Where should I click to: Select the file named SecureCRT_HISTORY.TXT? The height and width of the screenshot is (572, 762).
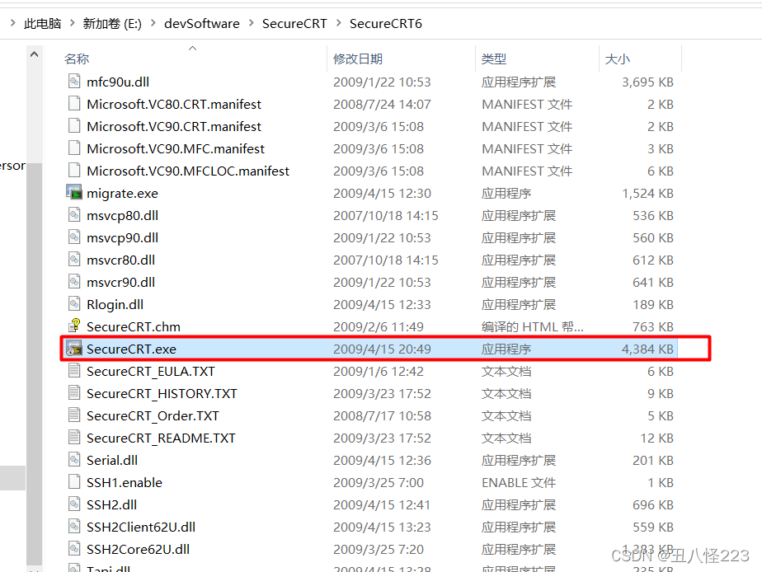[x=162, y=394]
